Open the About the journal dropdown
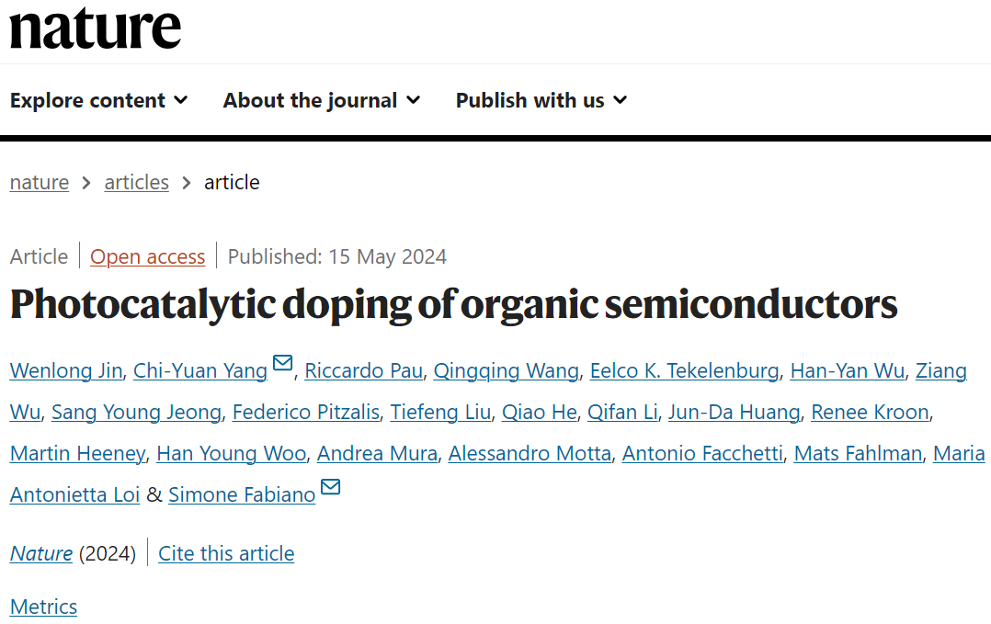The height and width of the screenshot is (624, 991). pyautogui.click(x=322, y=100)
